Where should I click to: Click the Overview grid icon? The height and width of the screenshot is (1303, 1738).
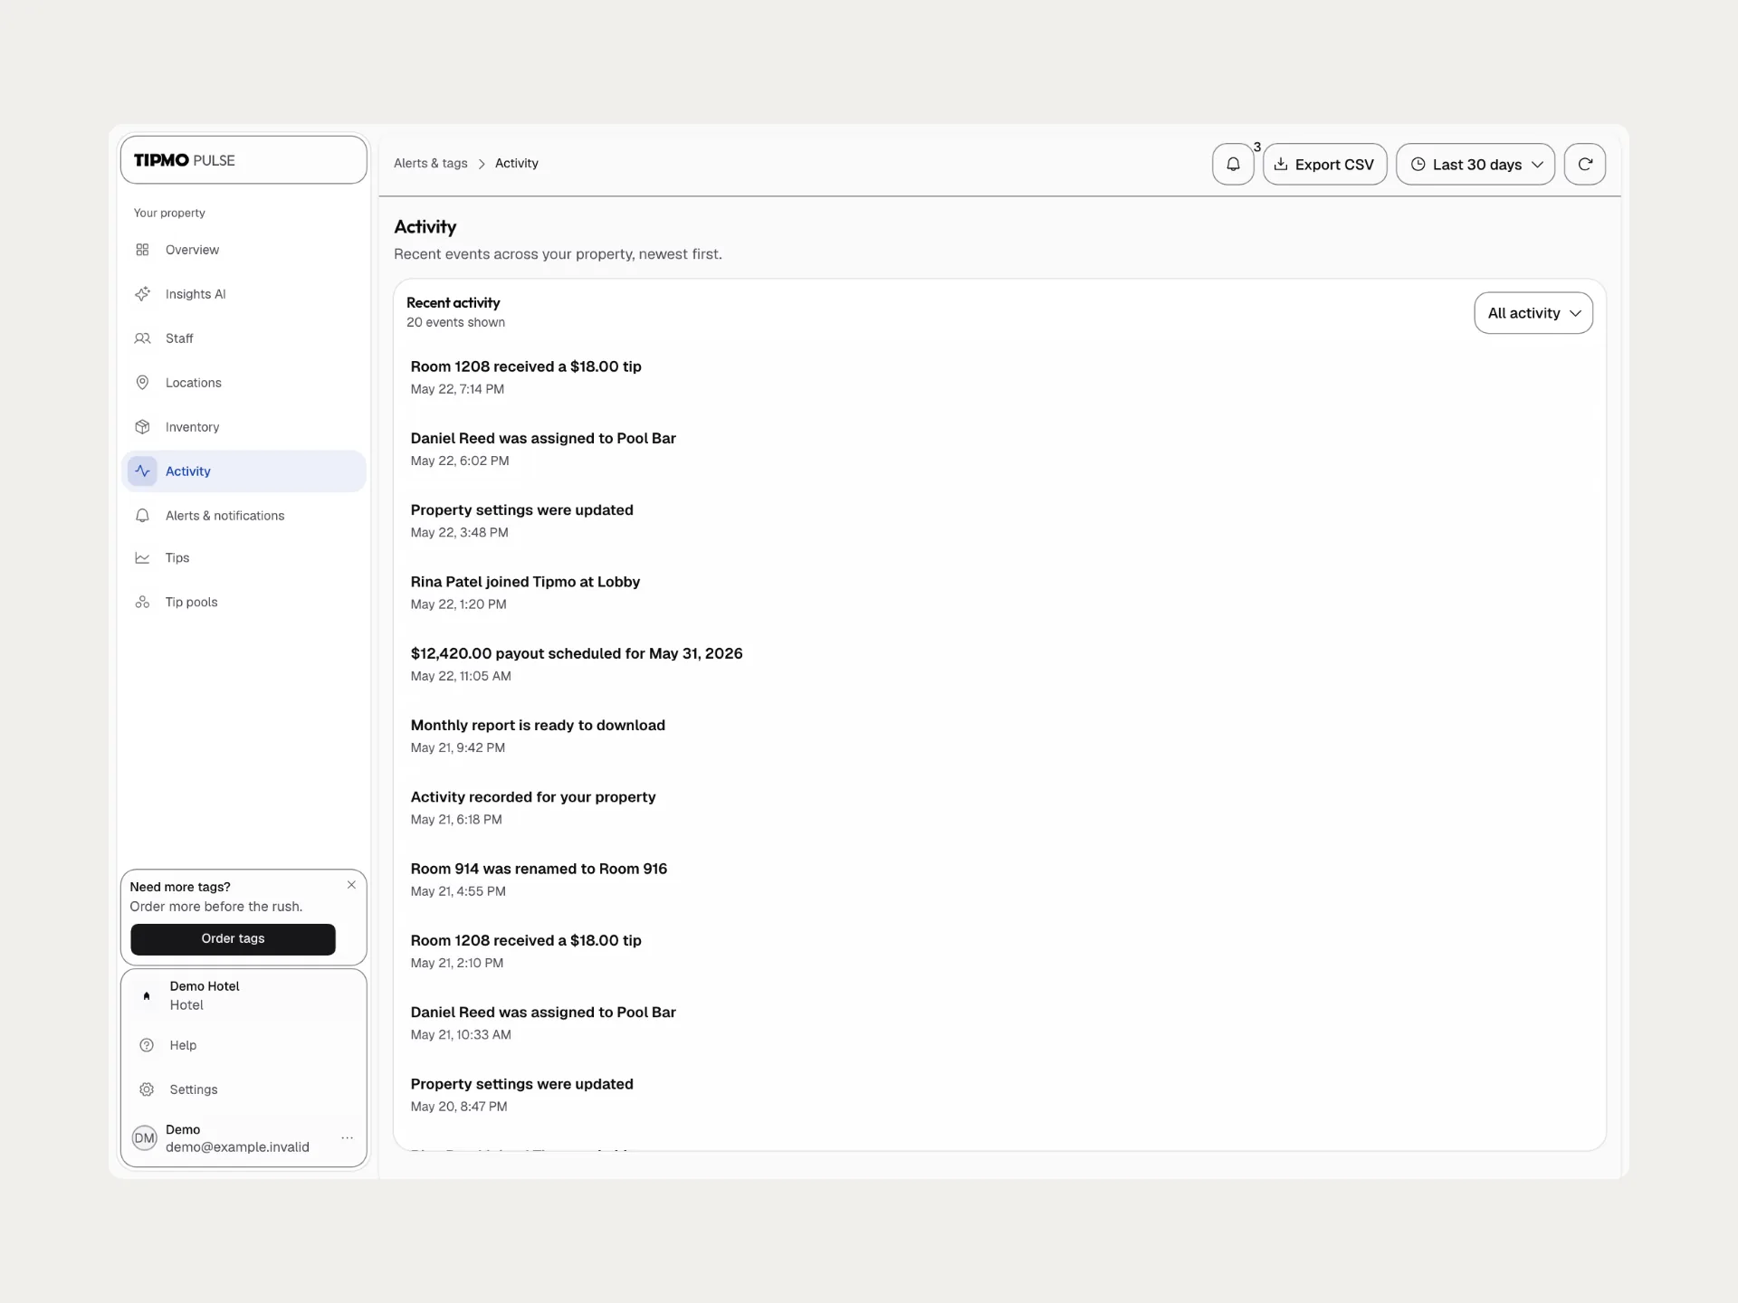(142, 250)
